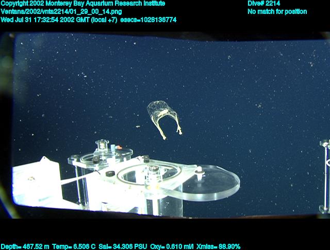
Task: Click the 'Depth= 467.52 m' reading
Action: point(25,246)
